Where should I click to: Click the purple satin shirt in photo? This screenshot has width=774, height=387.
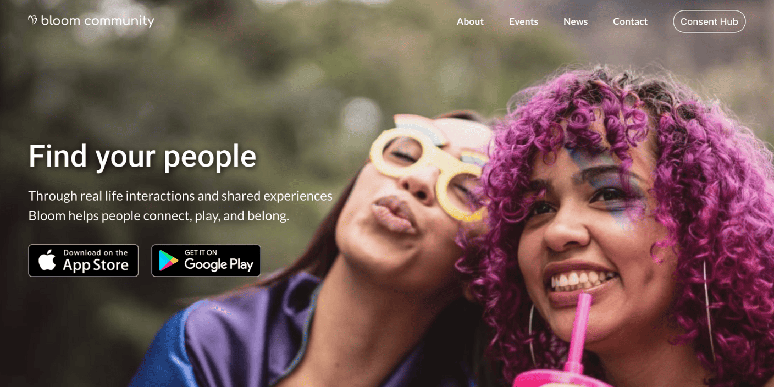click(x=253, y=335)
